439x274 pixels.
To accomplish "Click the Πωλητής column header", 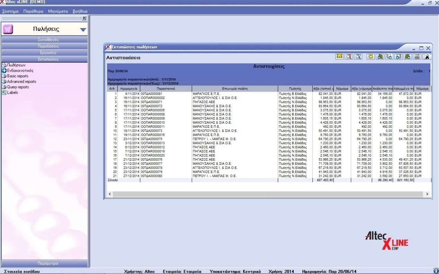I will tap(295, 89).
